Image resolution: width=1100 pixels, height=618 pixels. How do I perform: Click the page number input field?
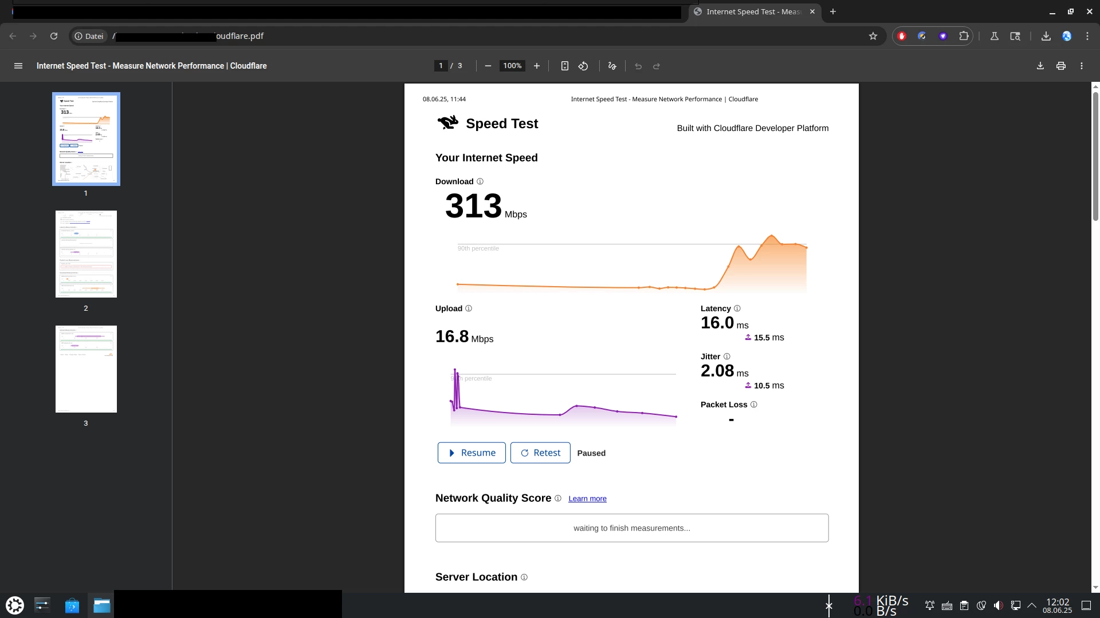[441, 66]
